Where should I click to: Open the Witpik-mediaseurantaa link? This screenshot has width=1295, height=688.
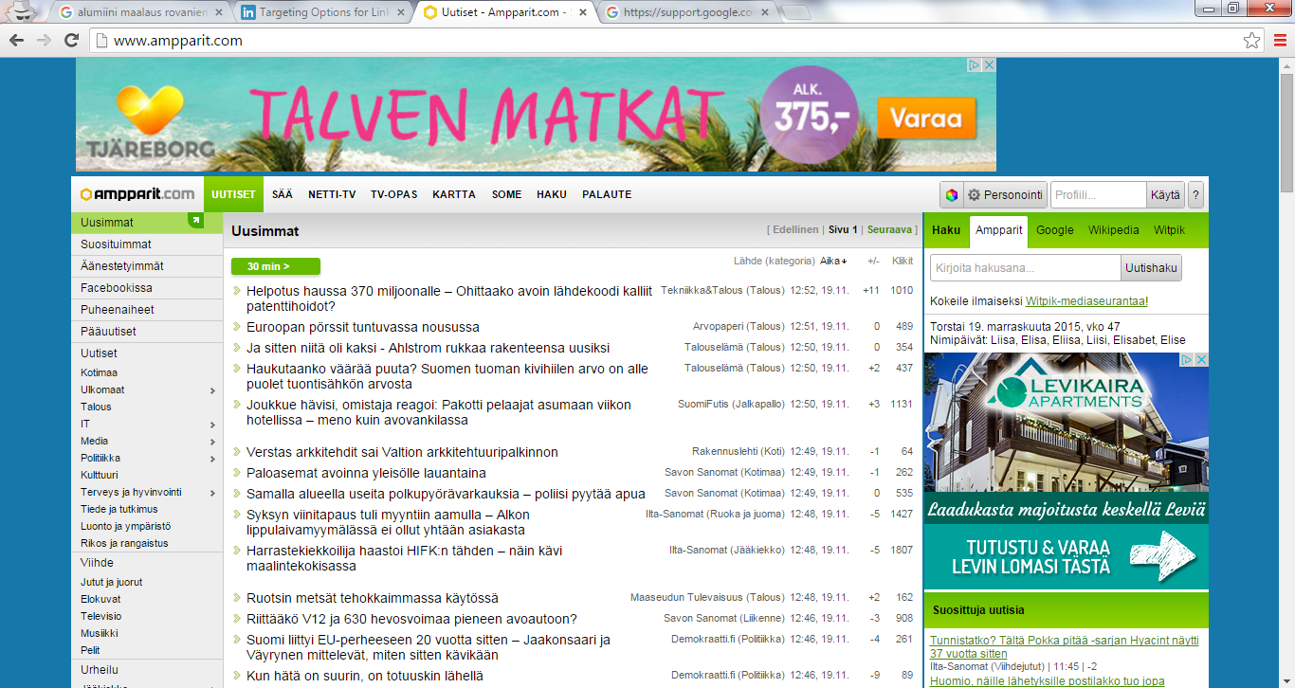point(1085,301)
